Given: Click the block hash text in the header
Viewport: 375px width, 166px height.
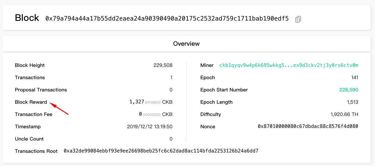Looking at the screenshot, I should 167,19.
